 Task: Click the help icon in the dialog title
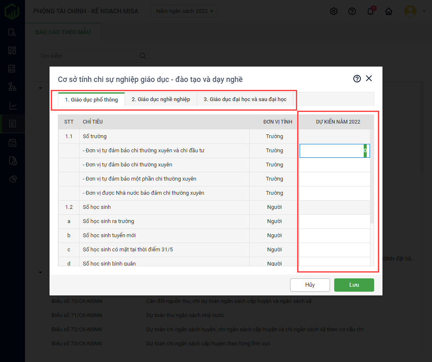click(357, 79)
